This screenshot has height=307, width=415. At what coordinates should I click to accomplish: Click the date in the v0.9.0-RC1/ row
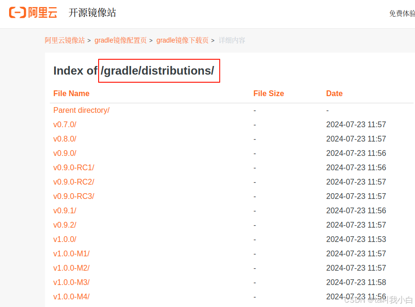356,167
